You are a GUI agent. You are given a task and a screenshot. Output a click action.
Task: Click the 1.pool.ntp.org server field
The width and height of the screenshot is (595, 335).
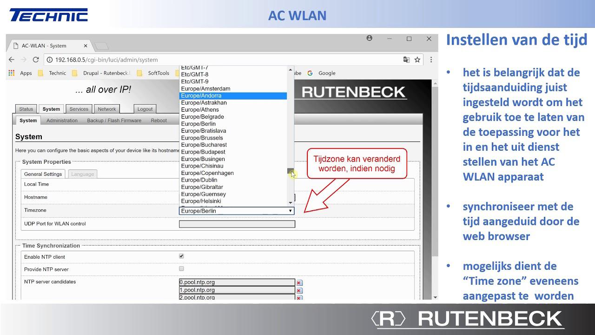237,290
